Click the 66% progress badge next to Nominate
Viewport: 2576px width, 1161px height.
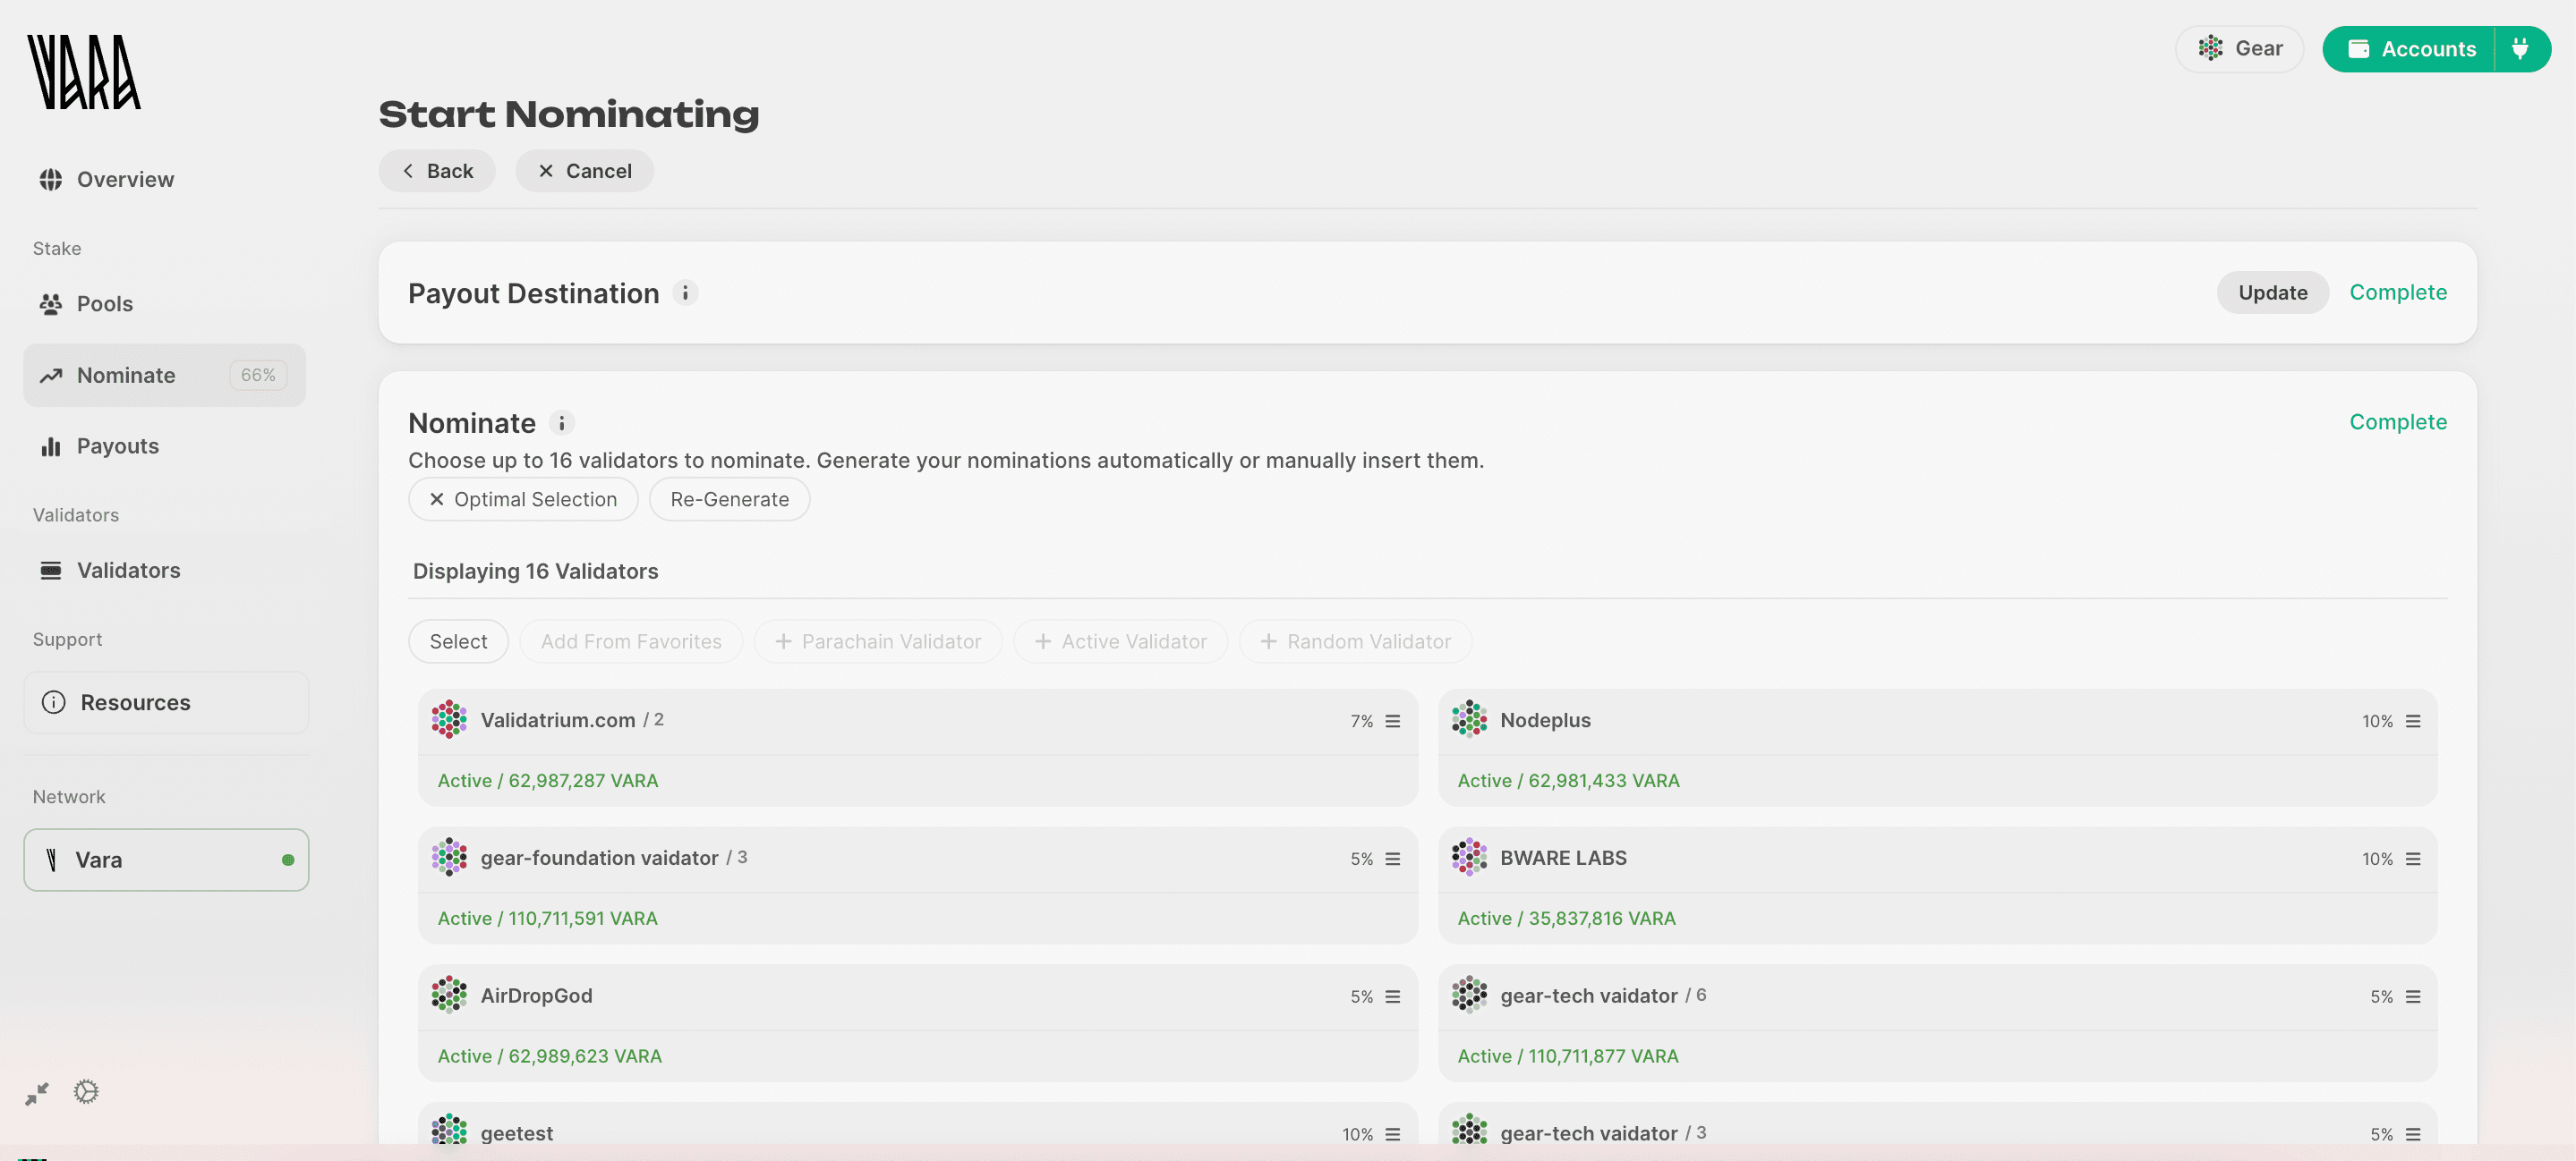(257, 375)
